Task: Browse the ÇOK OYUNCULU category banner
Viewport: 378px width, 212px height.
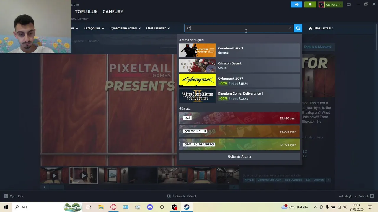Action: [x=239, y=131]
